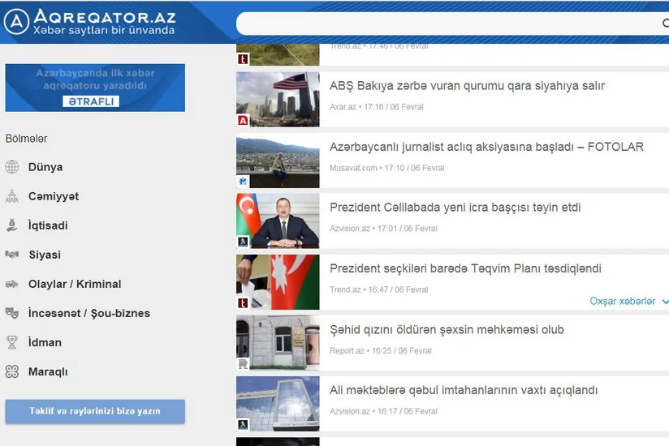
Task: Click the journalist on rooftop thumbnail
Action: [278, 162]
